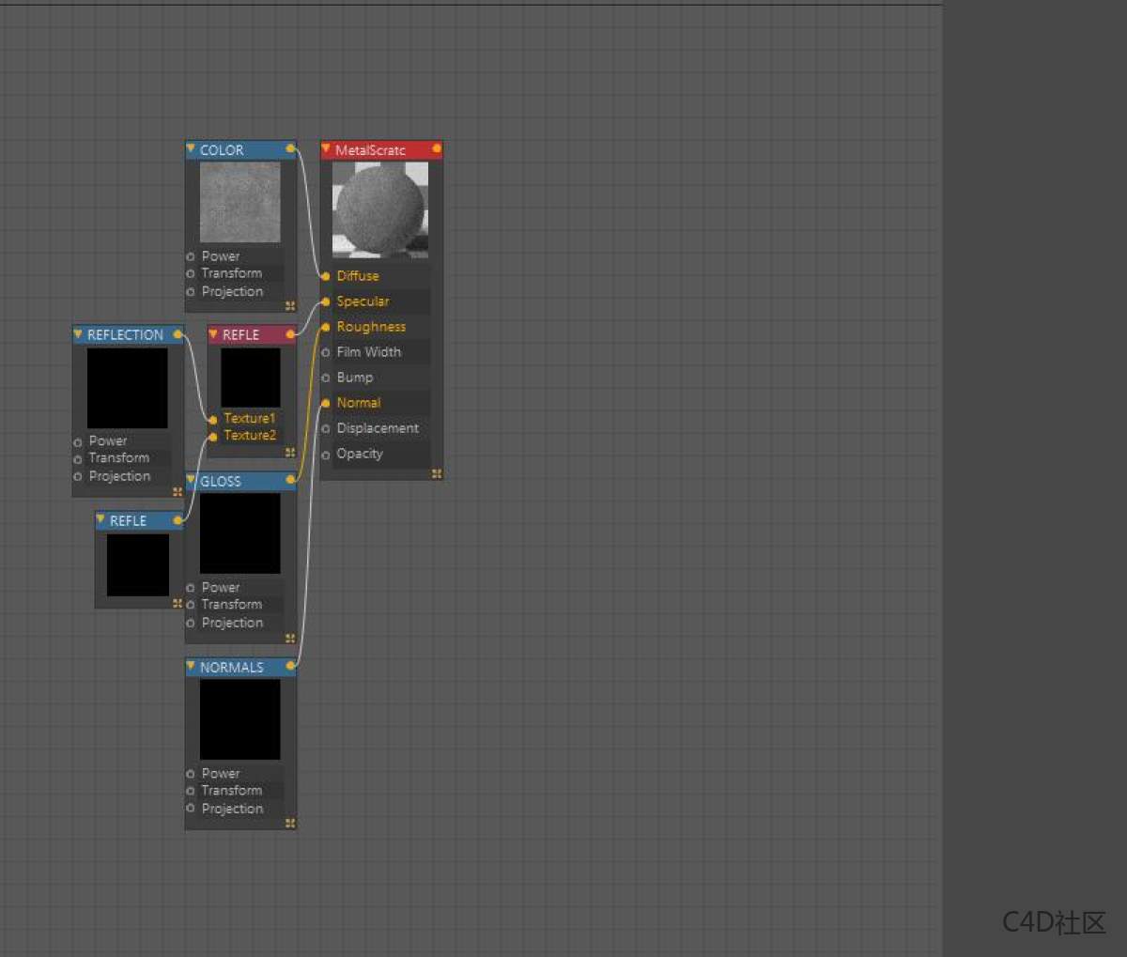1127x957 pixels.
Task: Collapse the COLOR node using its header triangle
Action: pyautogui.click(x=193, y=149)
